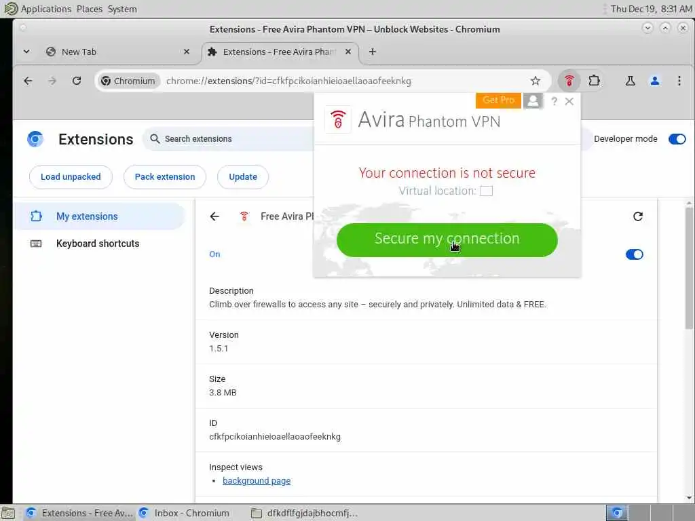Click the page vertical scrollbar

pos(689,267)
